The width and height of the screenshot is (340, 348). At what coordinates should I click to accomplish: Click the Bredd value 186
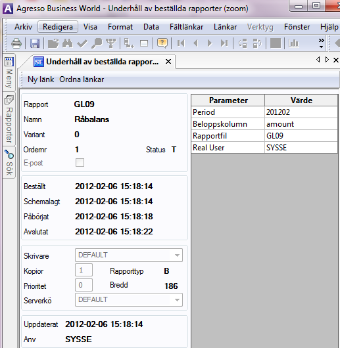click(x=171, y=286)
